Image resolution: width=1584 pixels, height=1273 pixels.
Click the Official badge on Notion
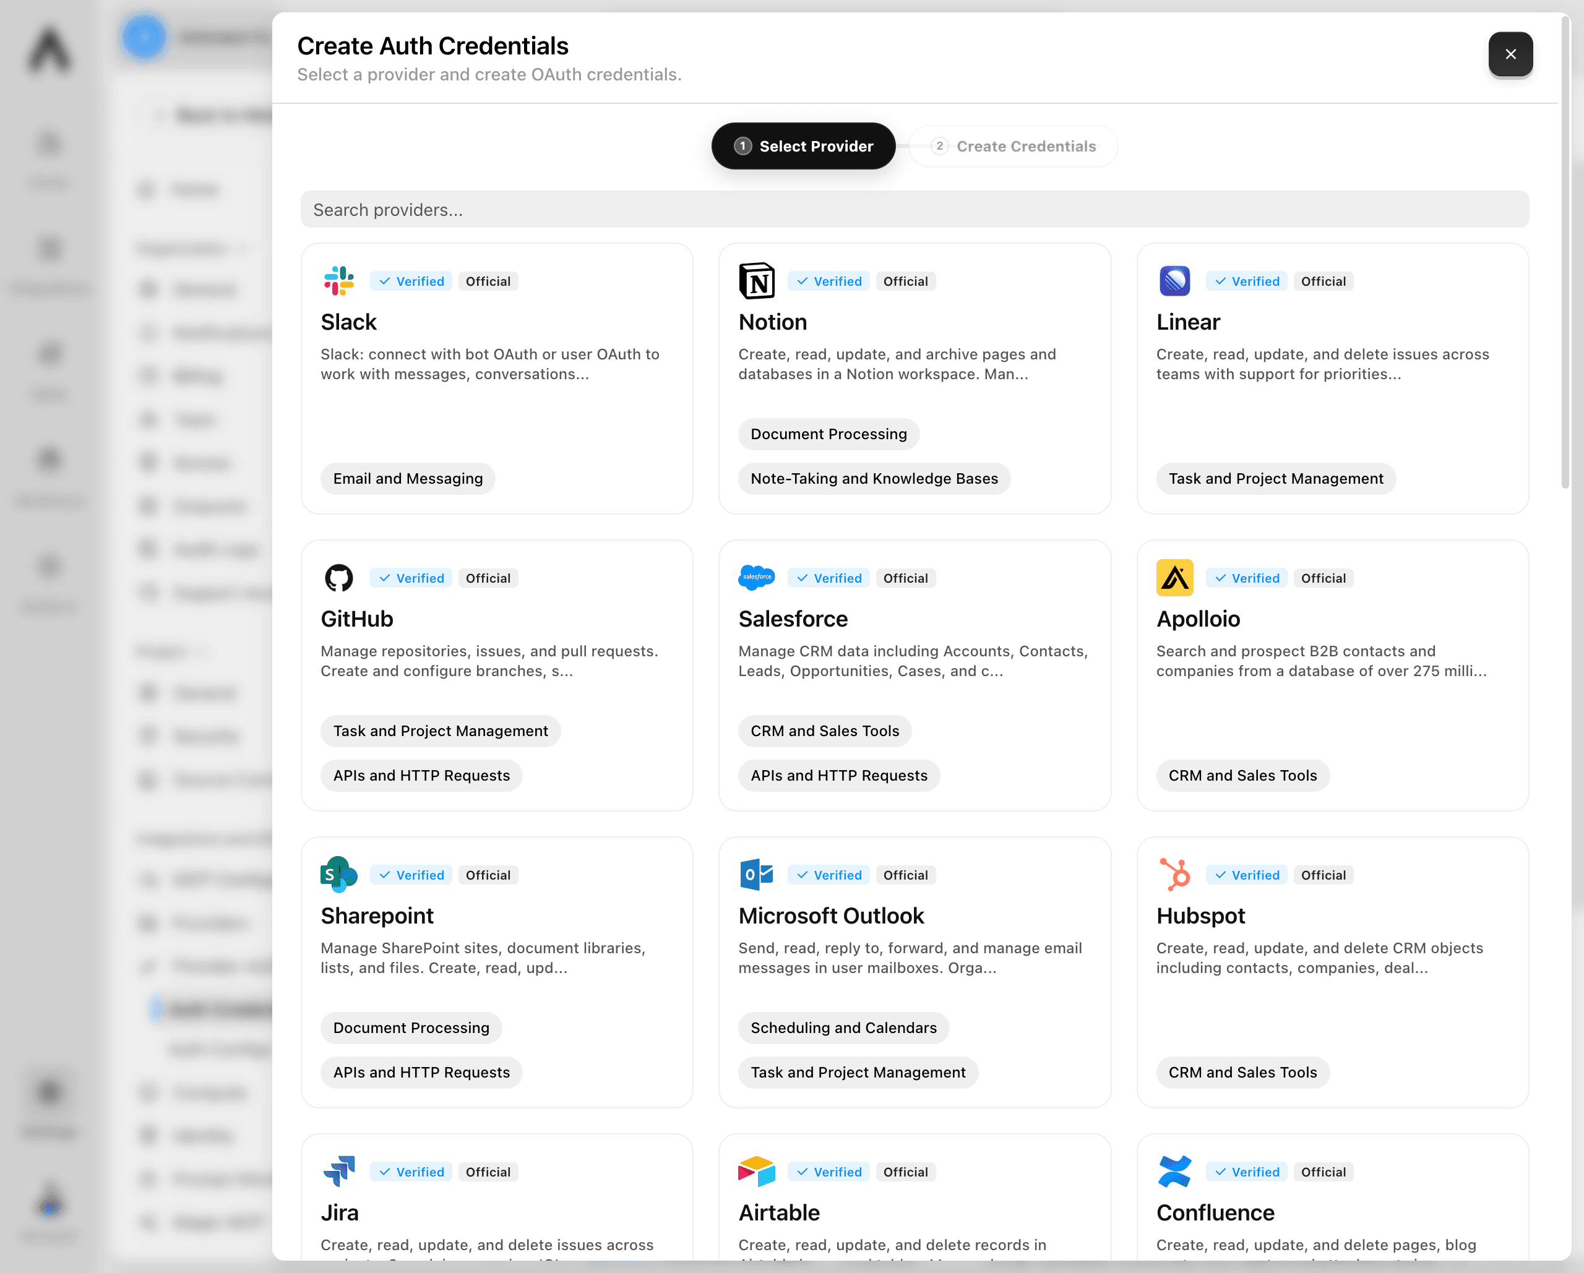pos(905,281)
